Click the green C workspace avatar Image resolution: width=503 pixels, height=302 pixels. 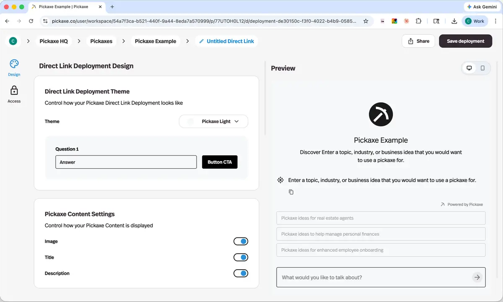[13, 41]
